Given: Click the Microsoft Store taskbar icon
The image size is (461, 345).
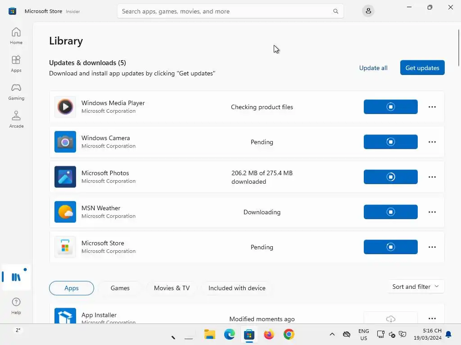Looking at the screenshot, I should 249,334.
